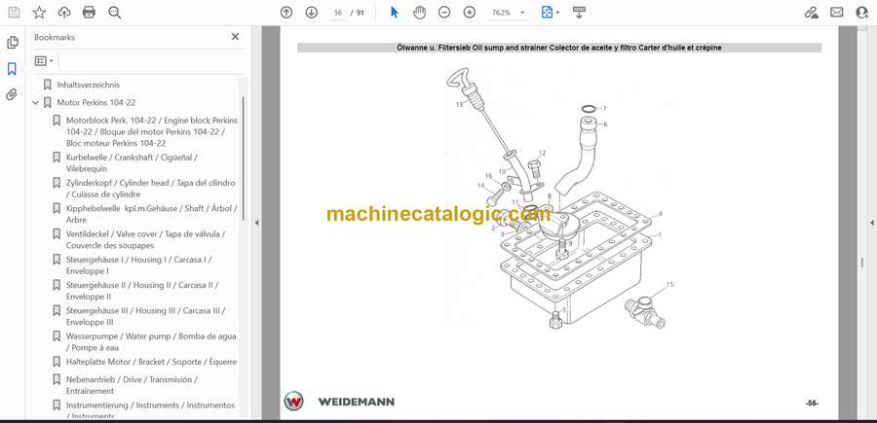Close the Bookmarks panel
Image resolution: width=877 pixels, height=423 pixels.
click(235, 37)
